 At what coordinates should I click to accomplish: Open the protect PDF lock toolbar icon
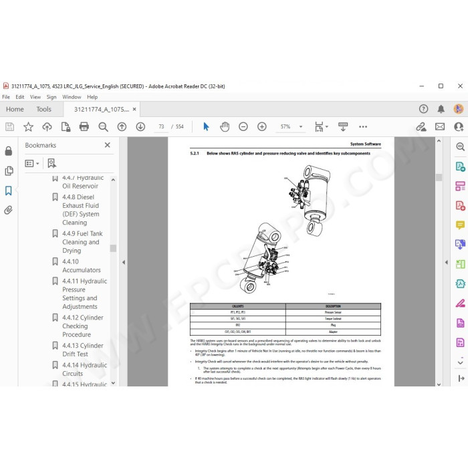point(66,127)
